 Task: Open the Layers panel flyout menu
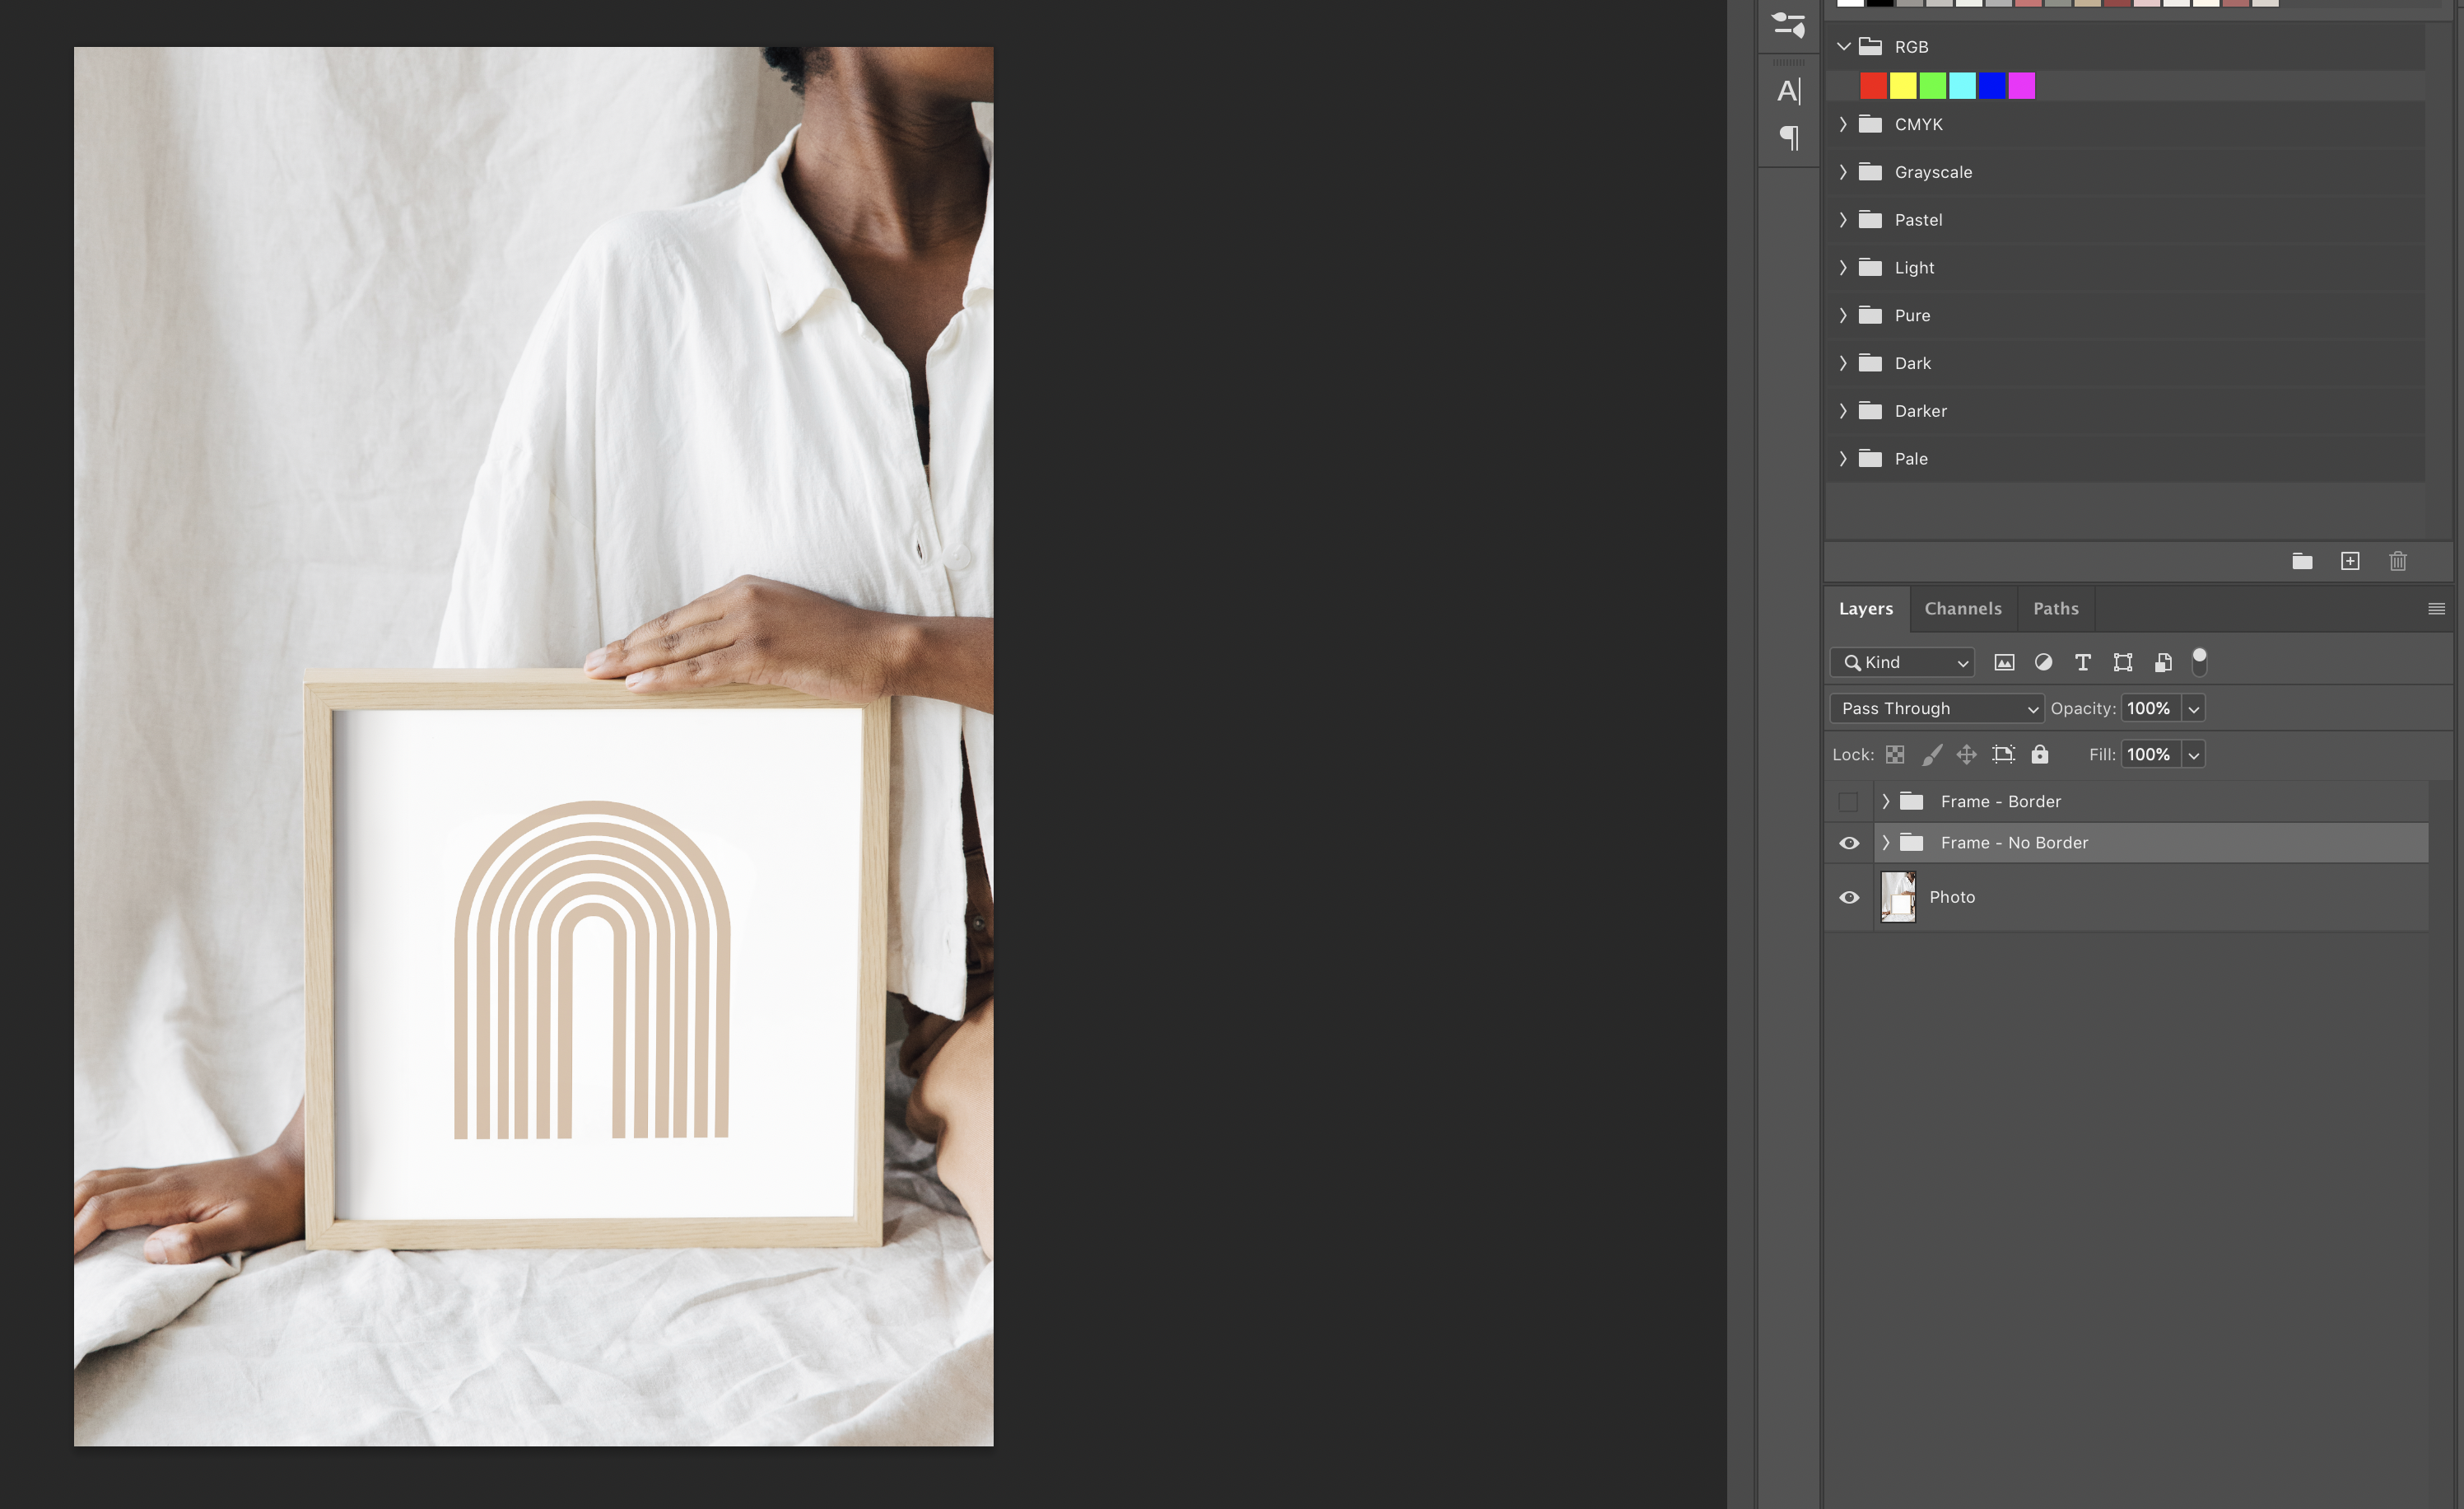2436,609
